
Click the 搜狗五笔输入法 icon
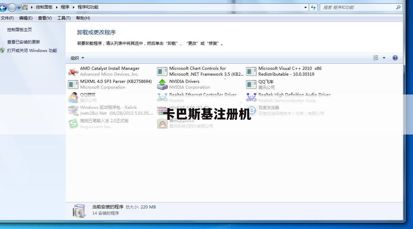pos(73,124)
